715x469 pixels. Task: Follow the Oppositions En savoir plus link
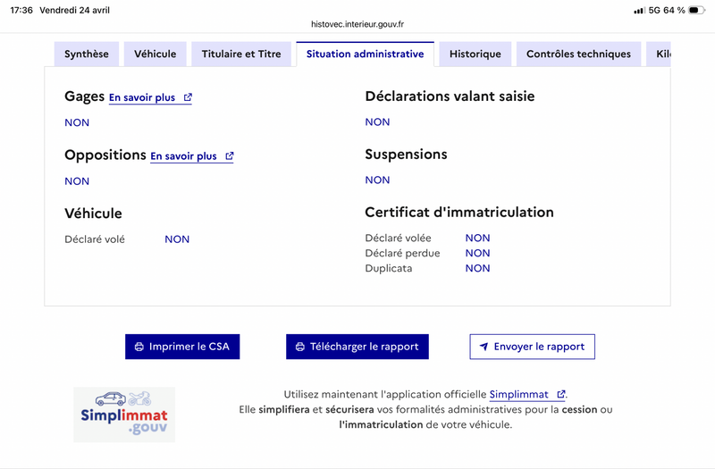coord(183,156)
